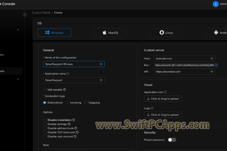Go back to Custom Clients breadcrumb
Screen dimensions: 227x151
[x=41, y=13]
